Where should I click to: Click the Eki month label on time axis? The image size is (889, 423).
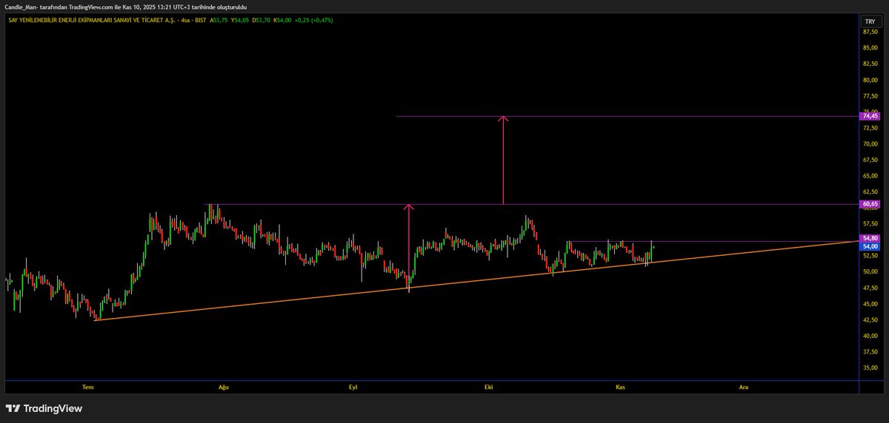[x=488, y=387]
